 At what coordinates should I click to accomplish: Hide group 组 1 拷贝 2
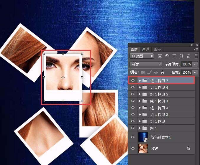133,114
